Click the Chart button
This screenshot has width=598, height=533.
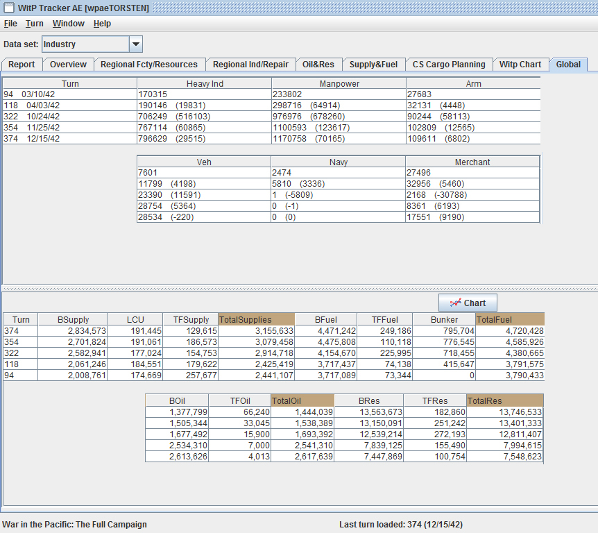(x=468, y=303)
